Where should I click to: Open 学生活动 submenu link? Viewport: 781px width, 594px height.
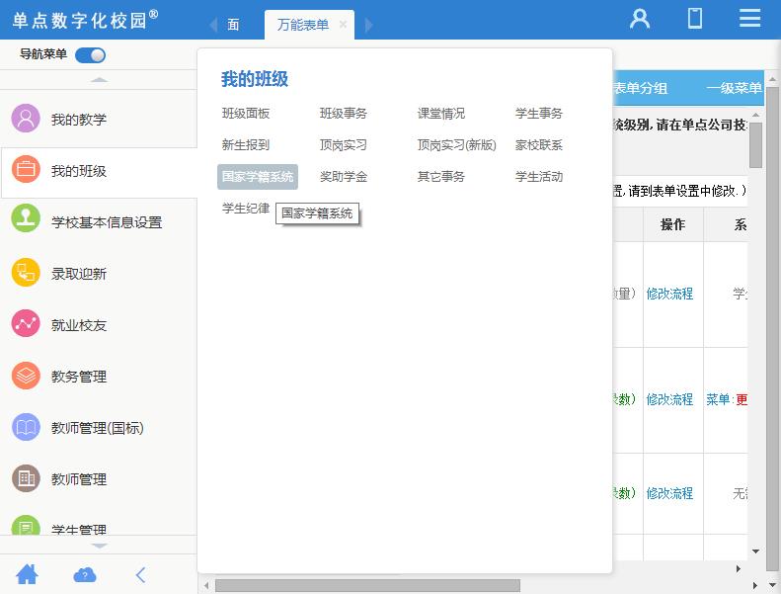[538, 177]
